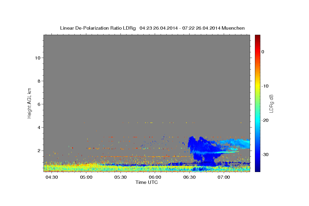Click the height tick label 4
The width and height of the screenshot is (309, 206).
[39, 127]
